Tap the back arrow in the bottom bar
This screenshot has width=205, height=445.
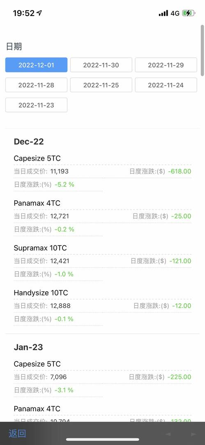[x=168, y=434]
